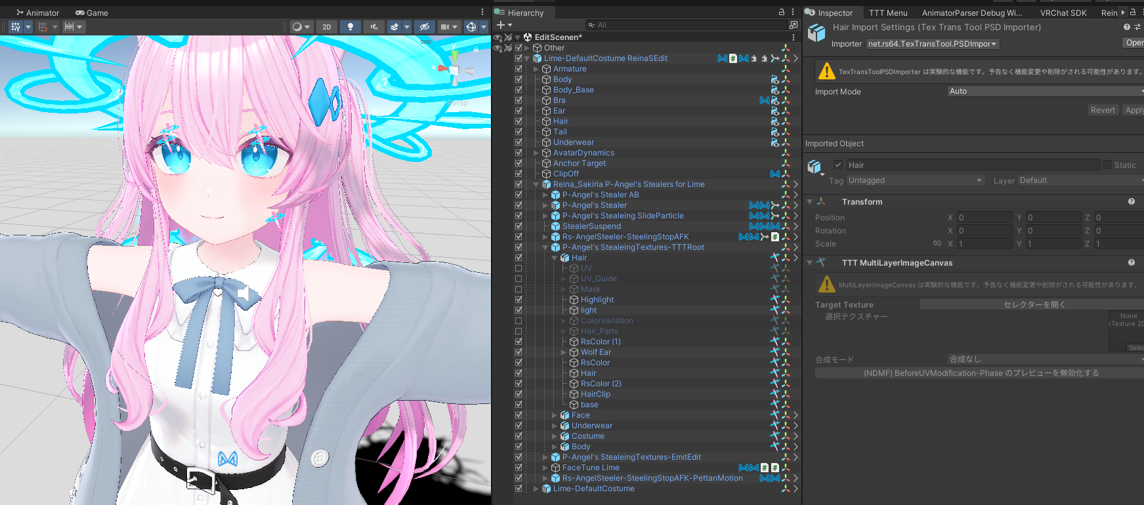
Task: Open the EditScenen options kebab menu
Action: [794, 37]
